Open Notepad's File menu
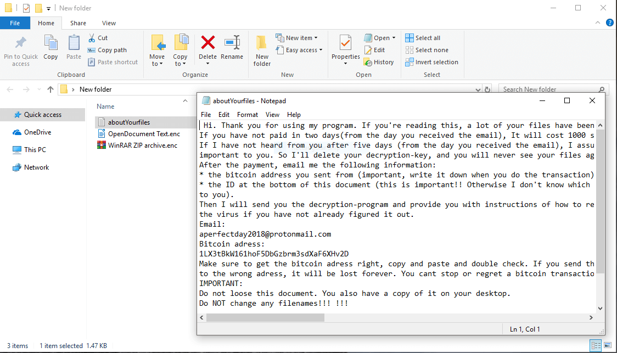Screen dimensions: 617x353 coord(206,115)
